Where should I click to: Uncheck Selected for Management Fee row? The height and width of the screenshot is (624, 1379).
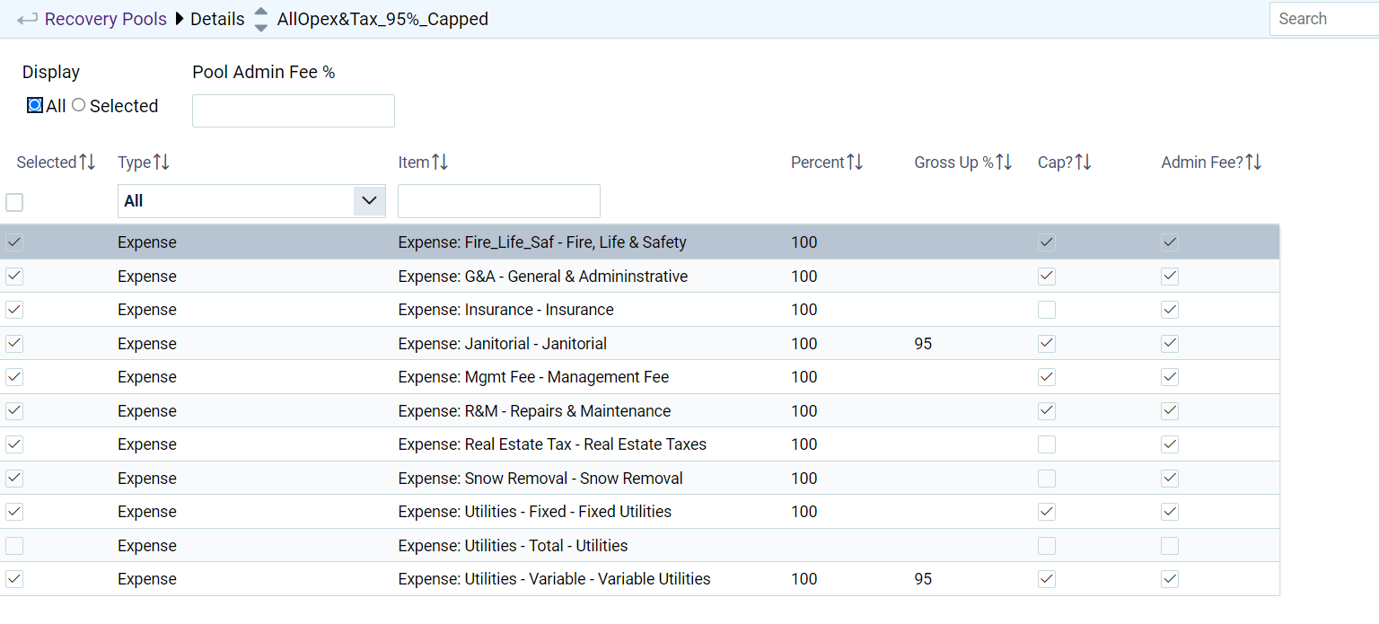(14, 377)
